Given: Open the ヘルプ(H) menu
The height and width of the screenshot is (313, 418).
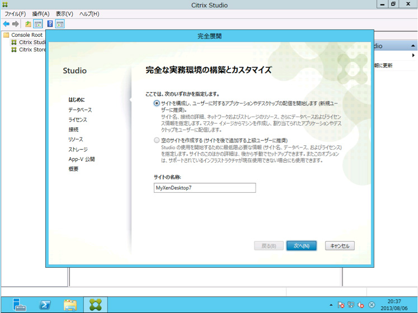Looking at the screenshot, I should click(x=90, y=14).
